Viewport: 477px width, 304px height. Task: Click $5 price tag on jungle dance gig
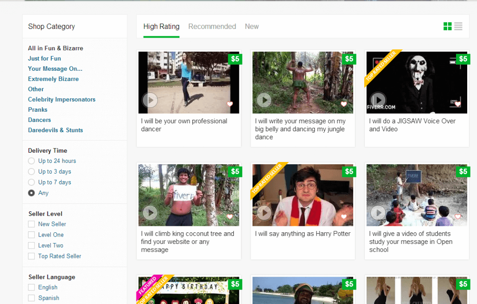tap(349, 59)
